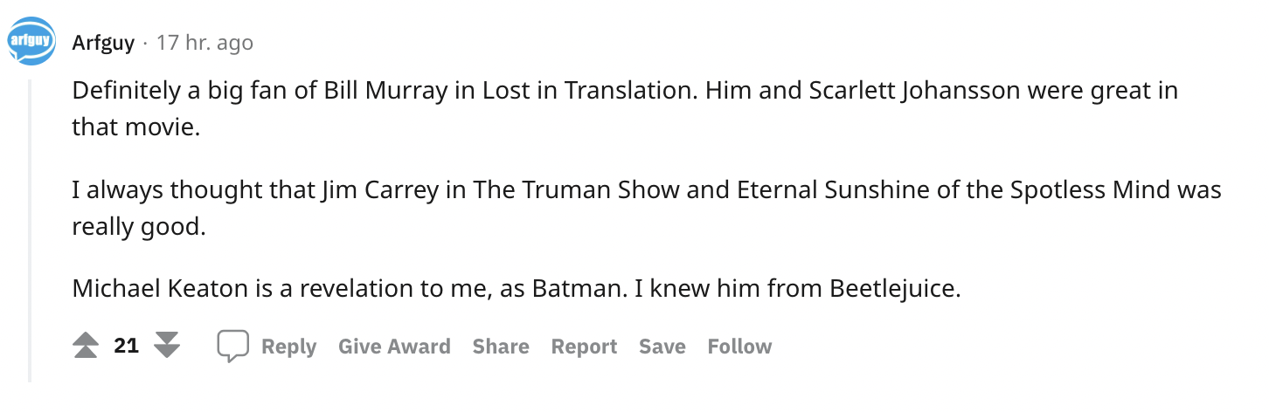The height and width of the screenshot is (412, 1269).
Task: Open the Arfguy avatar image
Action: coord(32,42)
